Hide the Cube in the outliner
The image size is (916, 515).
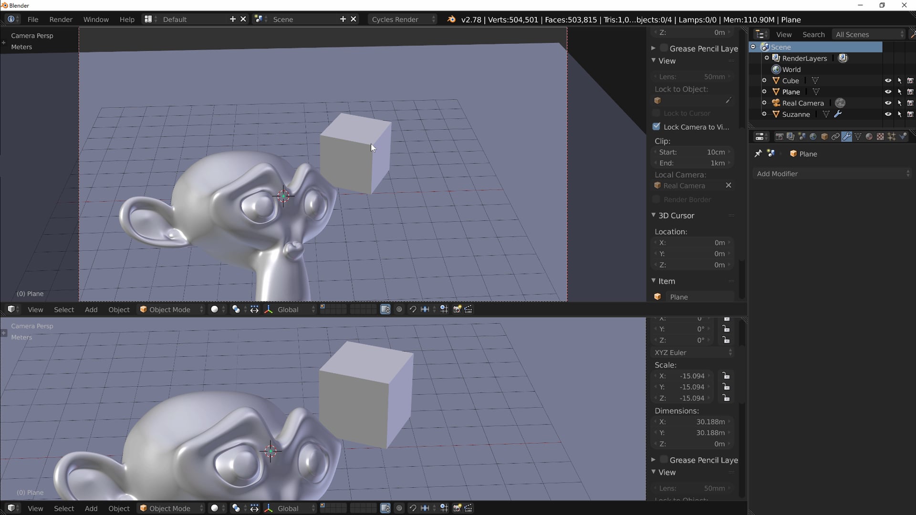pos(888,81)
